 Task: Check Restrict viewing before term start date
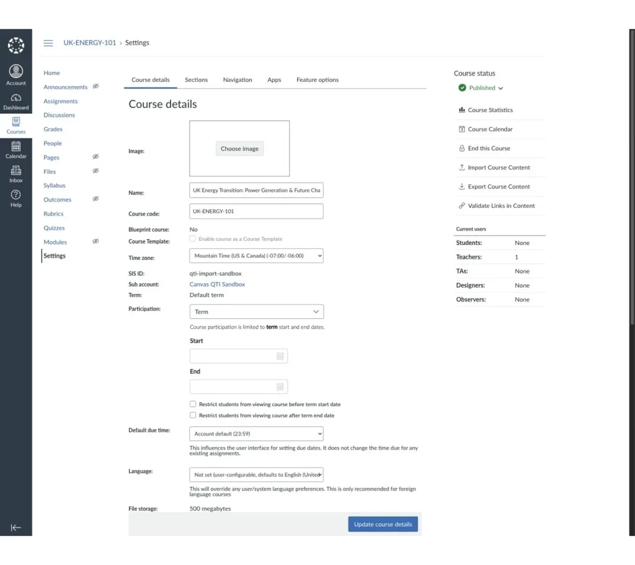tap(193, 404)
